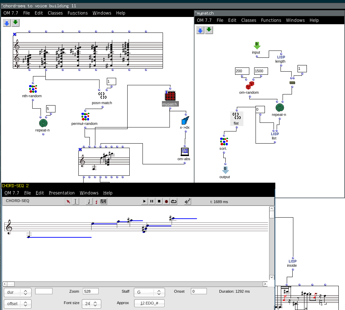Click the 12 EDO_# Approx button
The image size is (345, 310).
(149, 303)
